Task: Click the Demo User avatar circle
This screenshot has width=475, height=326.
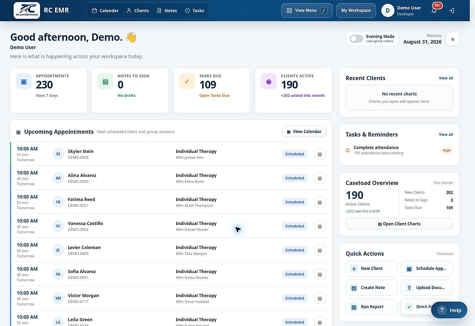Action: point(388,10)
